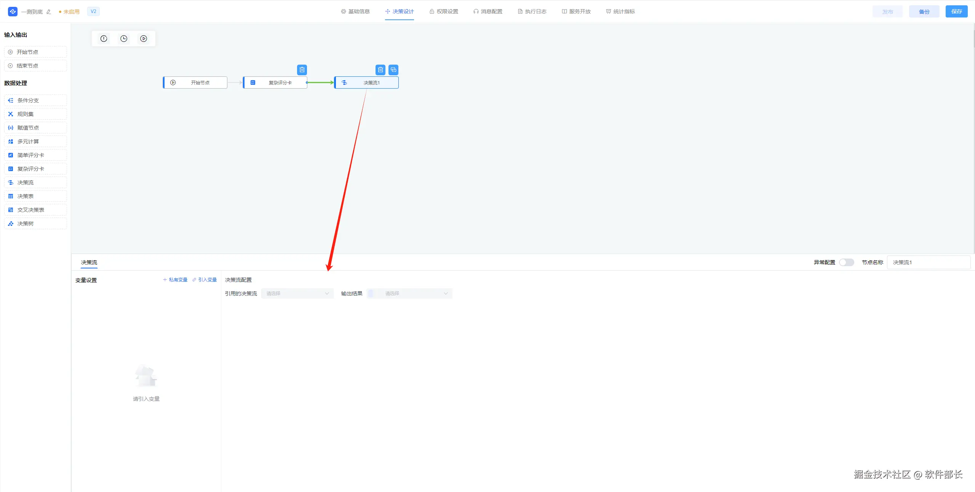Viewport: 975px width, 492px height.
Task: Click the run play icon in canvas toolbar
Action: 144,39
